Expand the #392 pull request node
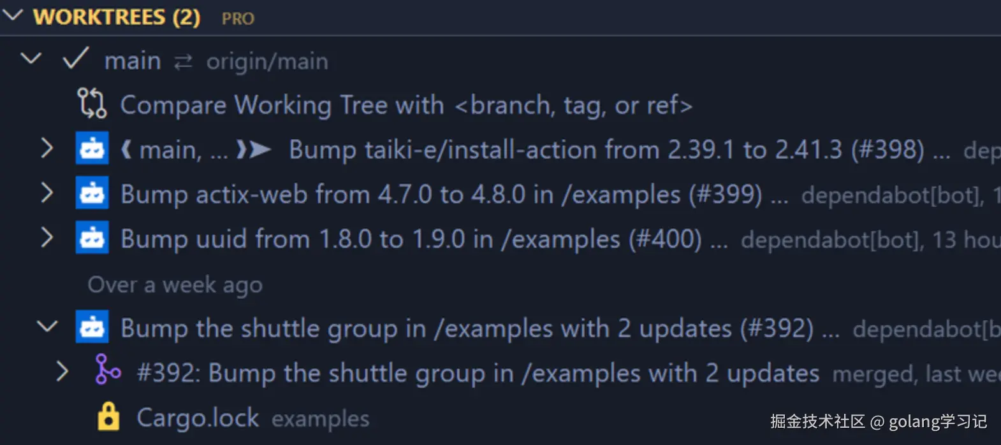 click(62, 371)
